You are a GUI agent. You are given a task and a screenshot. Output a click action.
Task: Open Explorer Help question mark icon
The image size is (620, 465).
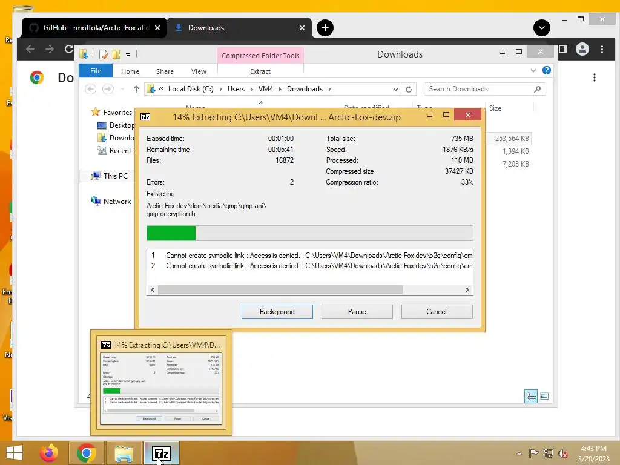coord(547,70)
